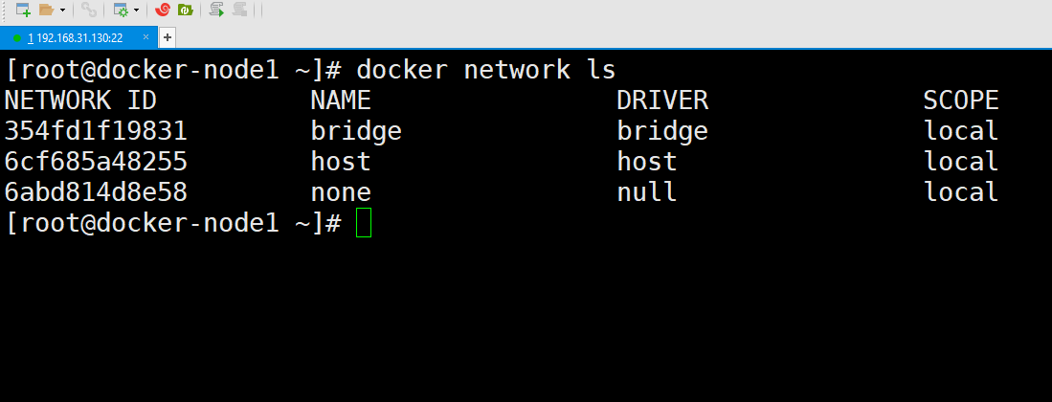Click the green connection status dot on the tab
Viewport: 1052px width, 402px height.
pos(17,37)
